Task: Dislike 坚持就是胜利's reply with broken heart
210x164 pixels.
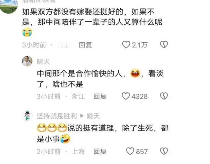Action: [x=164, y=151]
